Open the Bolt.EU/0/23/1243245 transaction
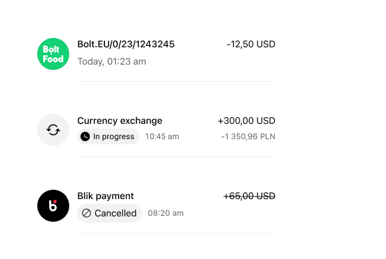The height and width of the screenshot is (259, 386). 126,45
